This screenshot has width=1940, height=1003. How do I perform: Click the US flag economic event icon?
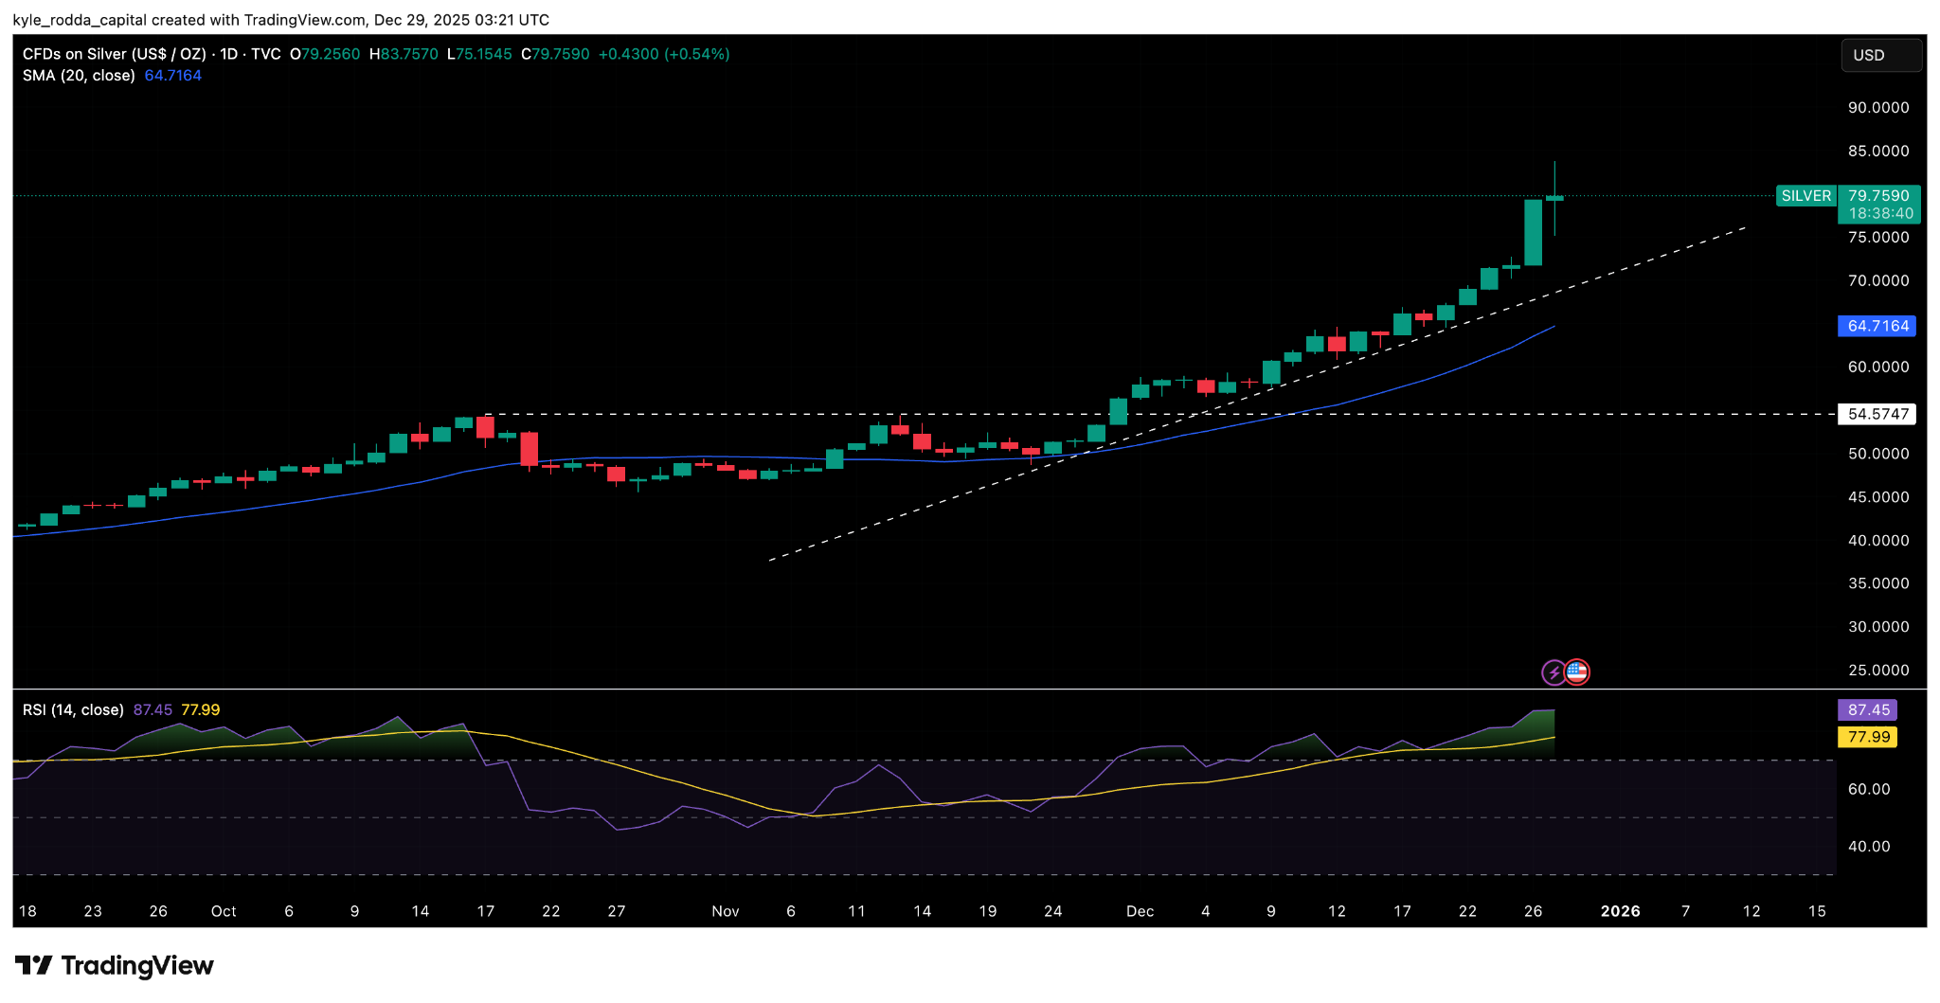(1577, 672)
